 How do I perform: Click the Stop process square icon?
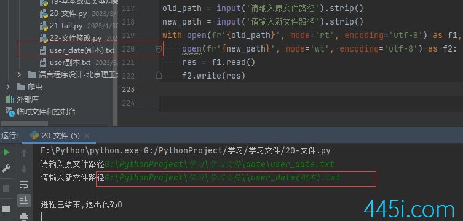[6, 188]
